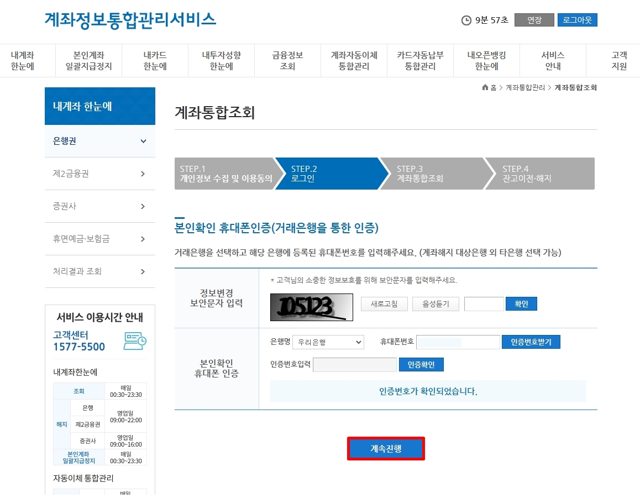Click the 휴대폰번호 input field
640x498 pixels.
click(x=458, y=342)
